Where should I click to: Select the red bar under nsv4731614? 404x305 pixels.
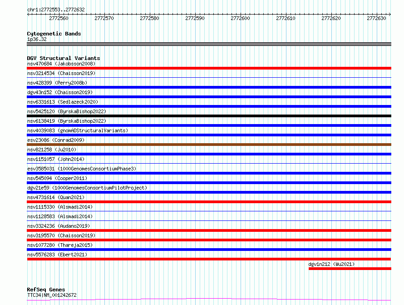click(209, 202)
